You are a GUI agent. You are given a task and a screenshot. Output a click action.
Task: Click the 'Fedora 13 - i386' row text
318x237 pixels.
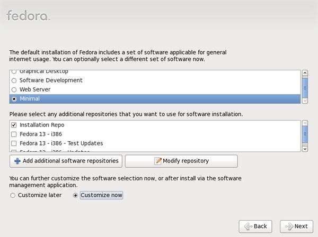[x=41, y=134]
